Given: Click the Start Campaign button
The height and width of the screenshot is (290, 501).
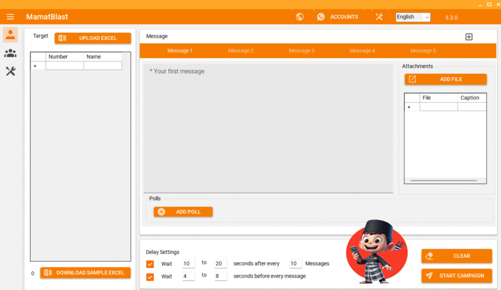Looking at the screenshot, I should (456, 276).
